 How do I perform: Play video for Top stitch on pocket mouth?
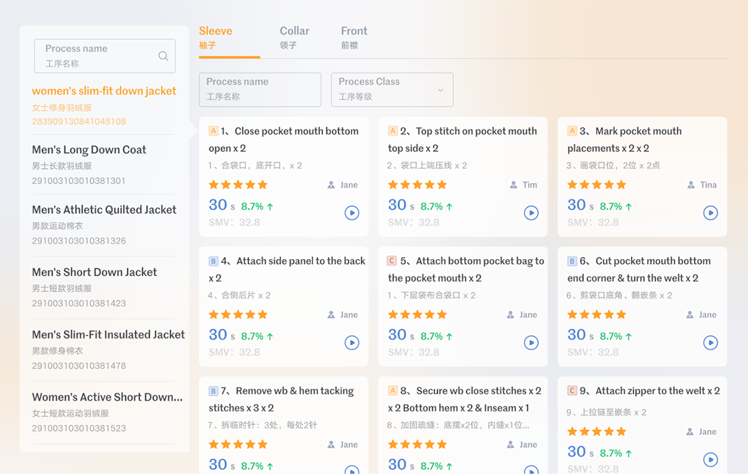coord(531,213)
